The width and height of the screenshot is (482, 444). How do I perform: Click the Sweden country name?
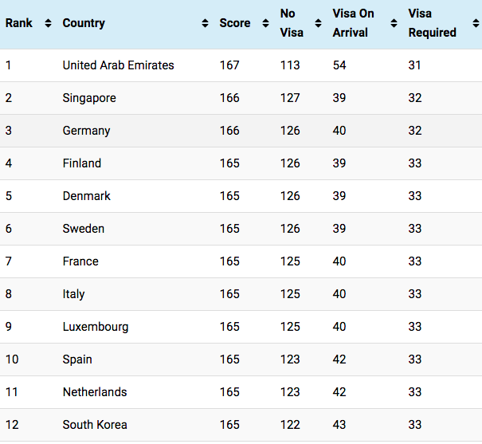pyautogui.click(x=84, y=229)
